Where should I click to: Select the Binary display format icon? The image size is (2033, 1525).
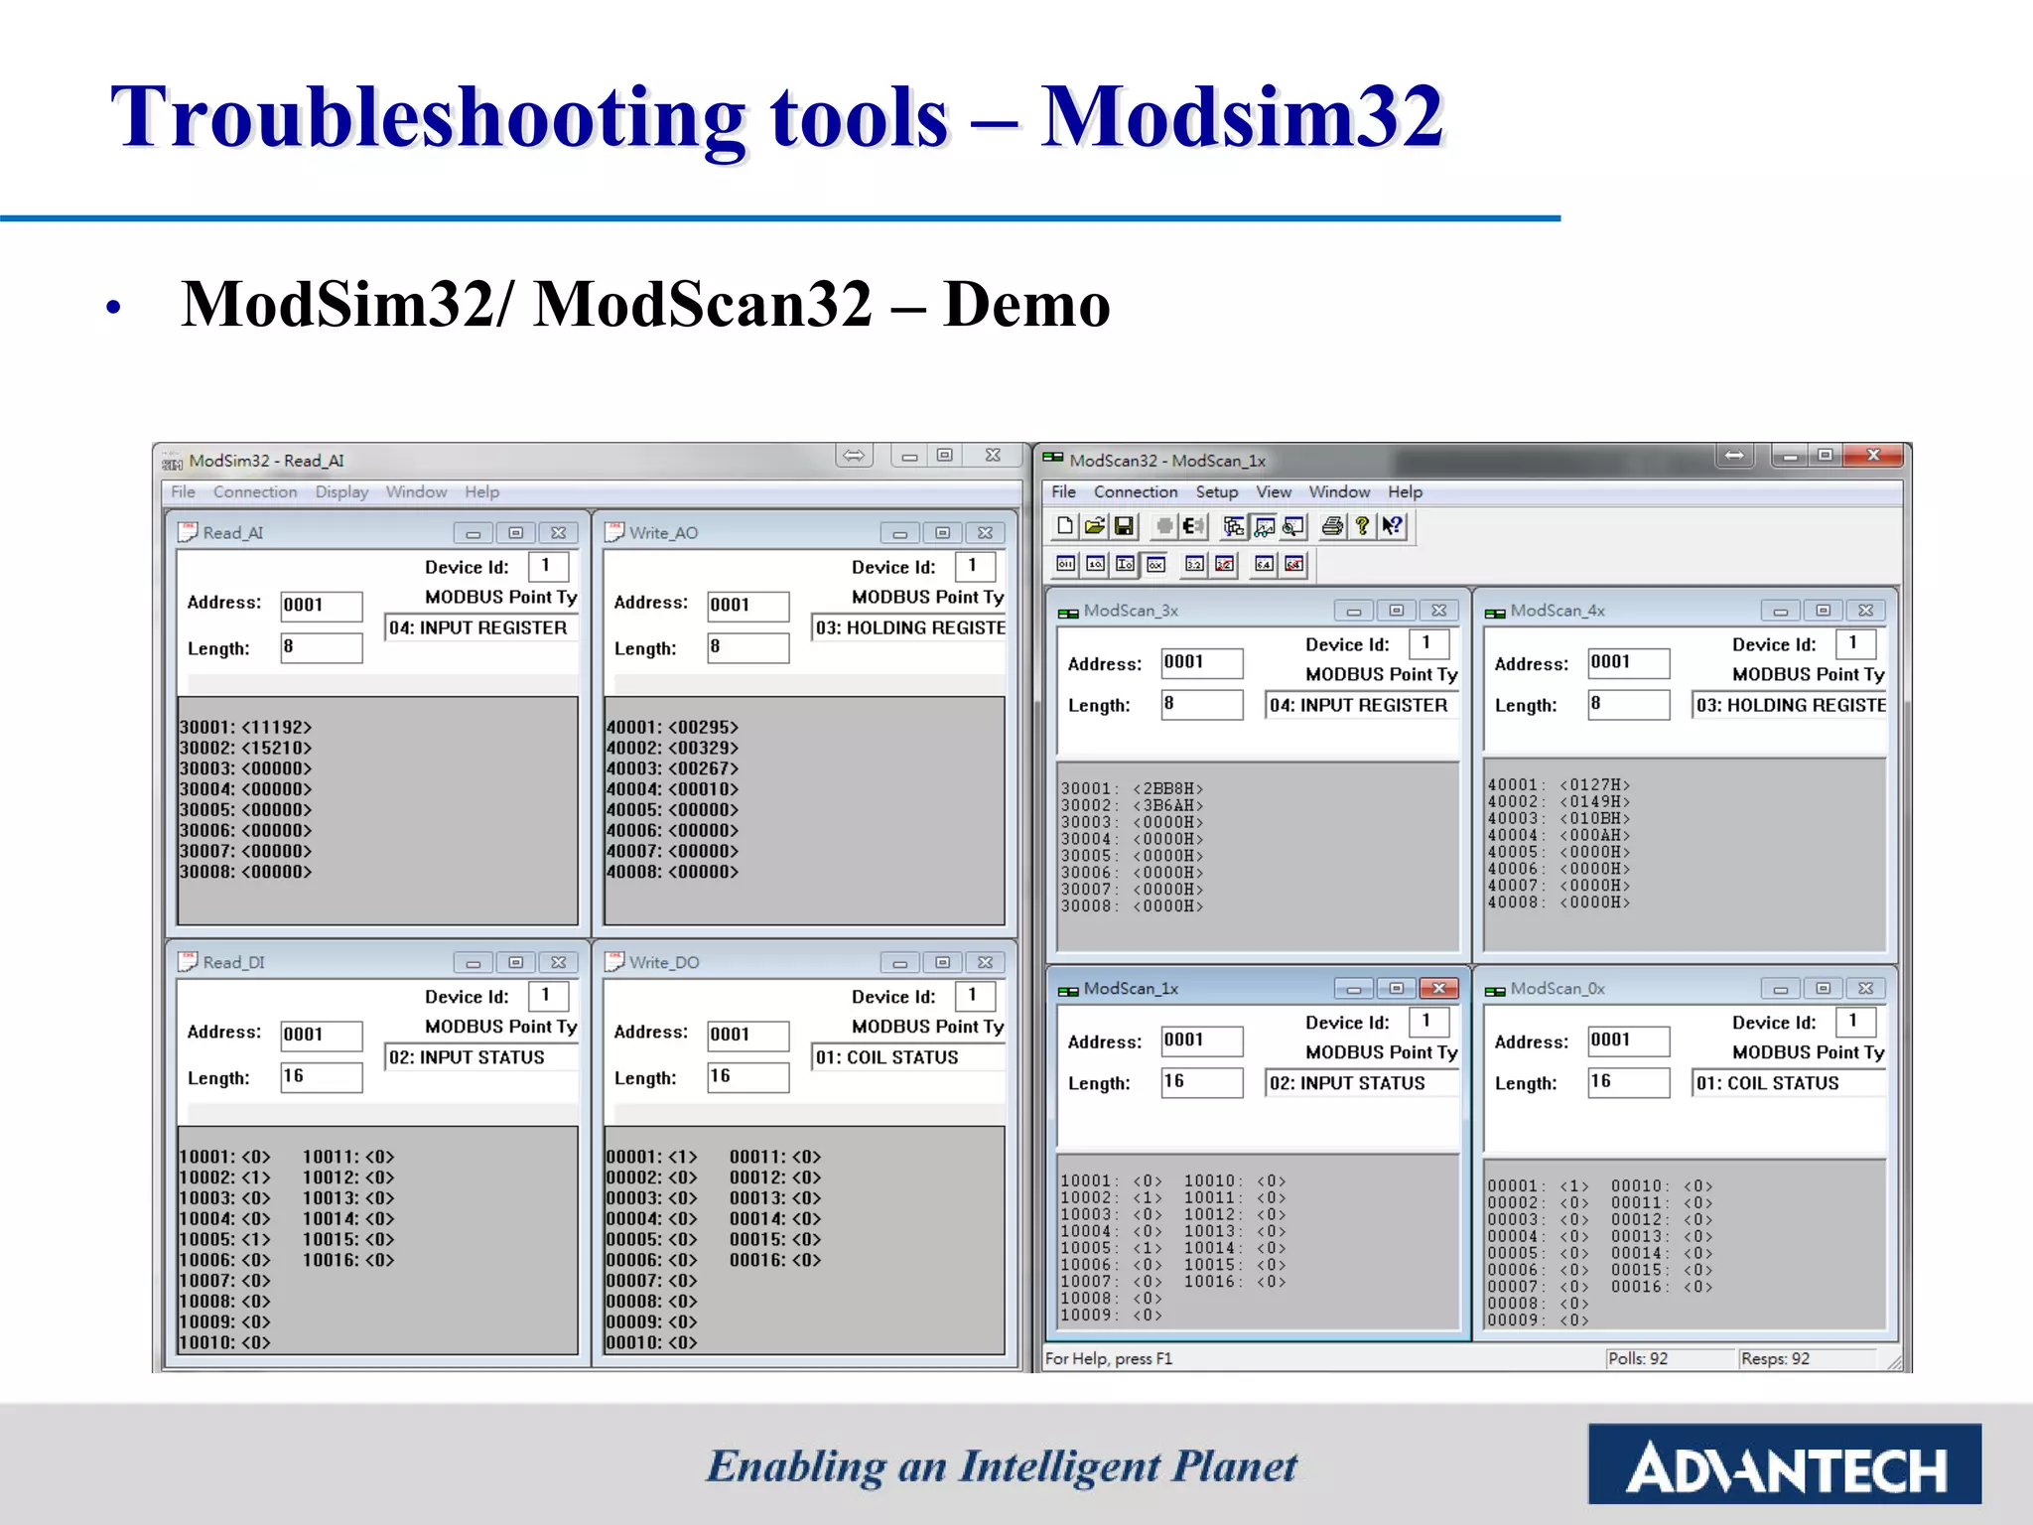1065,564
